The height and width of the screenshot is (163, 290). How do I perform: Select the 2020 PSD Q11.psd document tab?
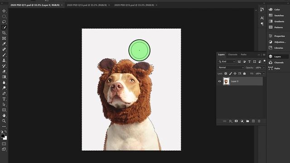35,5
